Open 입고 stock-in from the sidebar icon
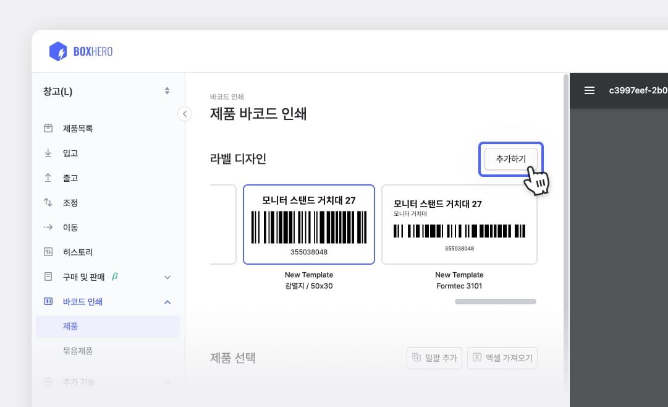 tap(48, 153)
